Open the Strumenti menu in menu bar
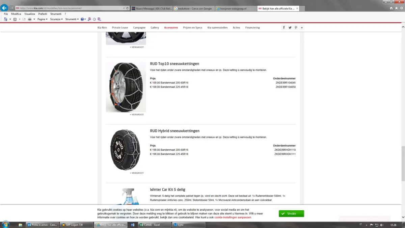Screen dimensions: 405x228 point(56,14)
